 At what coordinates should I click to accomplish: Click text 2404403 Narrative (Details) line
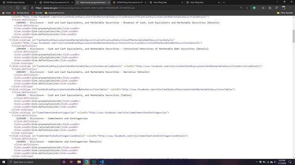[83, 72]
